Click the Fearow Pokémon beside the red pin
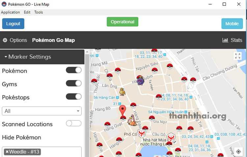The image size is (247, 157). [132, 120]
